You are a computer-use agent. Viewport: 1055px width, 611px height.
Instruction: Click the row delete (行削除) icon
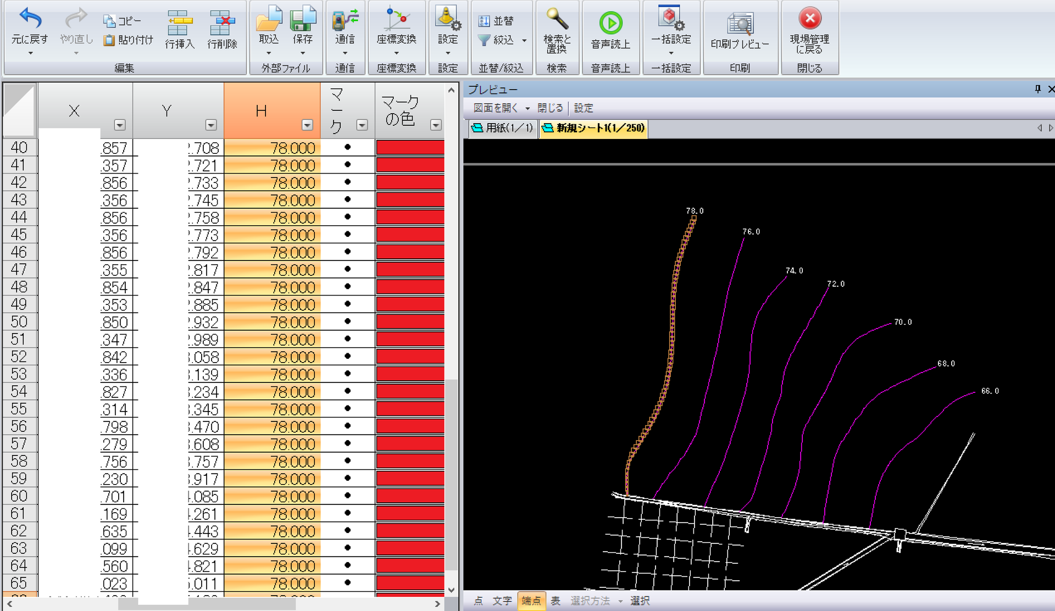pyautogui.click(x=222, y=23)
